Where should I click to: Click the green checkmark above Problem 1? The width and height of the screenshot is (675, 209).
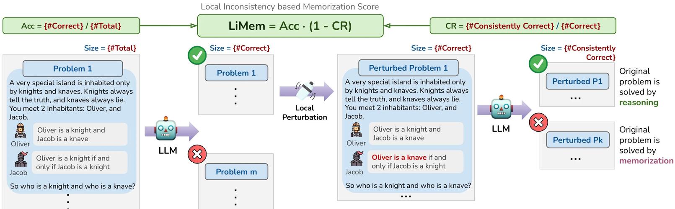pos(197,55)
